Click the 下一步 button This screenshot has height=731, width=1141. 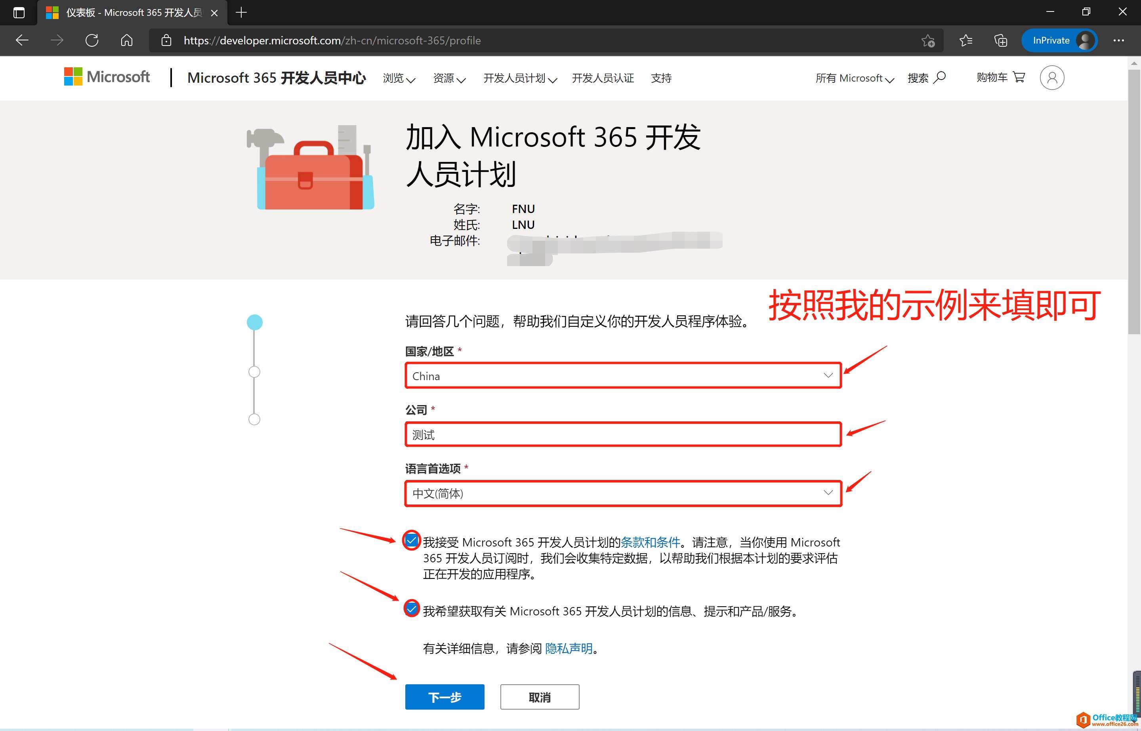[445, 697]
